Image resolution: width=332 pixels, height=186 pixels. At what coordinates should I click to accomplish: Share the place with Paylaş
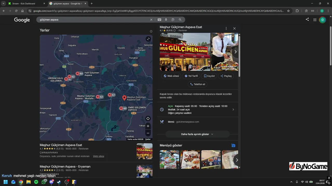click(226, 76)
